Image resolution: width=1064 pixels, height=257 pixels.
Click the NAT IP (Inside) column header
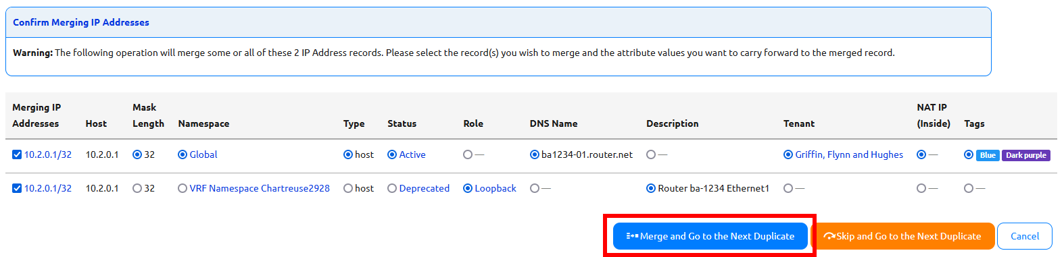(934, 115)
